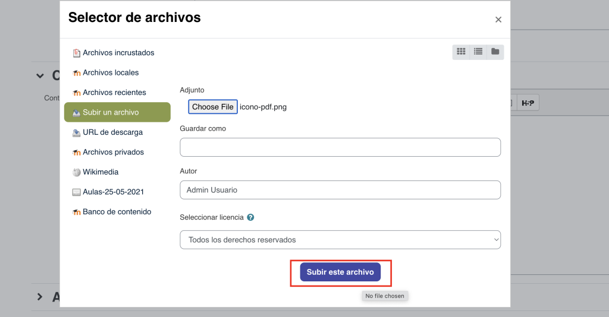Viewport: 609px width, 317px height.
Task: Click the Aulas-25-05-2021 repository icon
Action: click(x=76, y=192)
